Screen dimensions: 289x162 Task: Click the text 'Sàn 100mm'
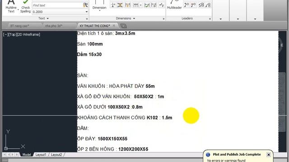90,44
